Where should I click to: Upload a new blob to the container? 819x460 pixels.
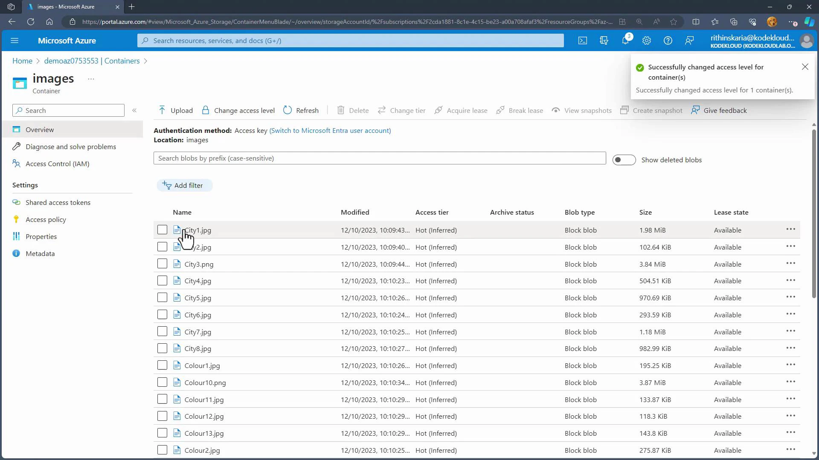tap(175, 110)
